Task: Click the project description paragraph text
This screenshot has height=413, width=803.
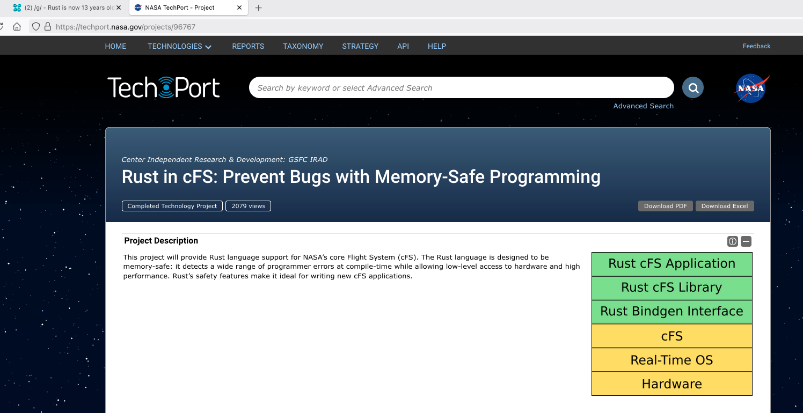Action: (352, 267)
